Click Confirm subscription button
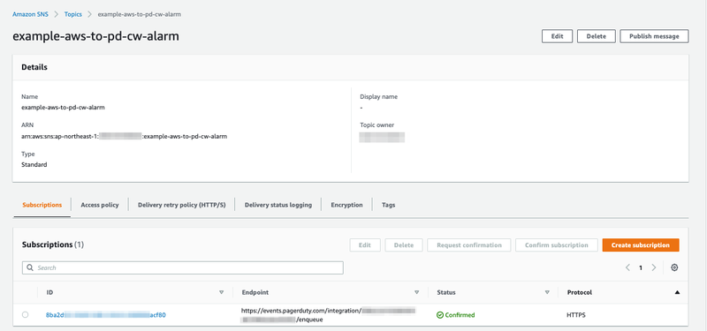 (557, 245)
